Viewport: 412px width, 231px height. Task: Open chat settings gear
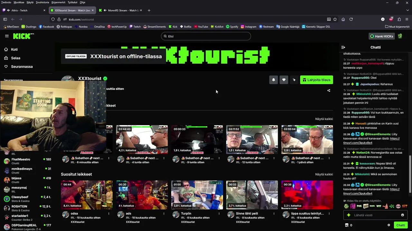coord(389,225)
